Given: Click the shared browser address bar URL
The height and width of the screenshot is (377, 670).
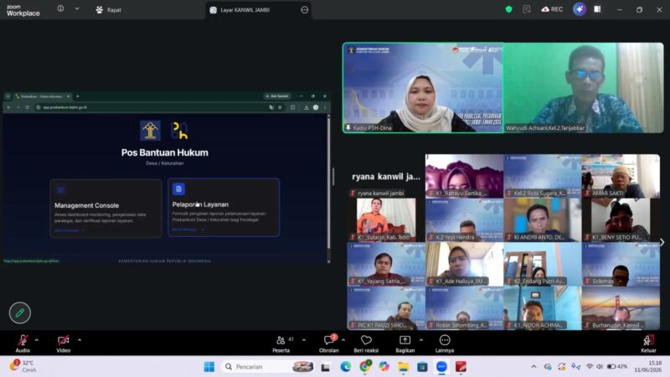Looking at the screenshot, I should [65, 107].
